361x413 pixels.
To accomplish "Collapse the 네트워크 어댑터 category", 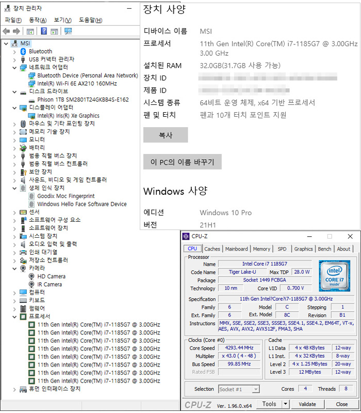I will pos(14,68).
